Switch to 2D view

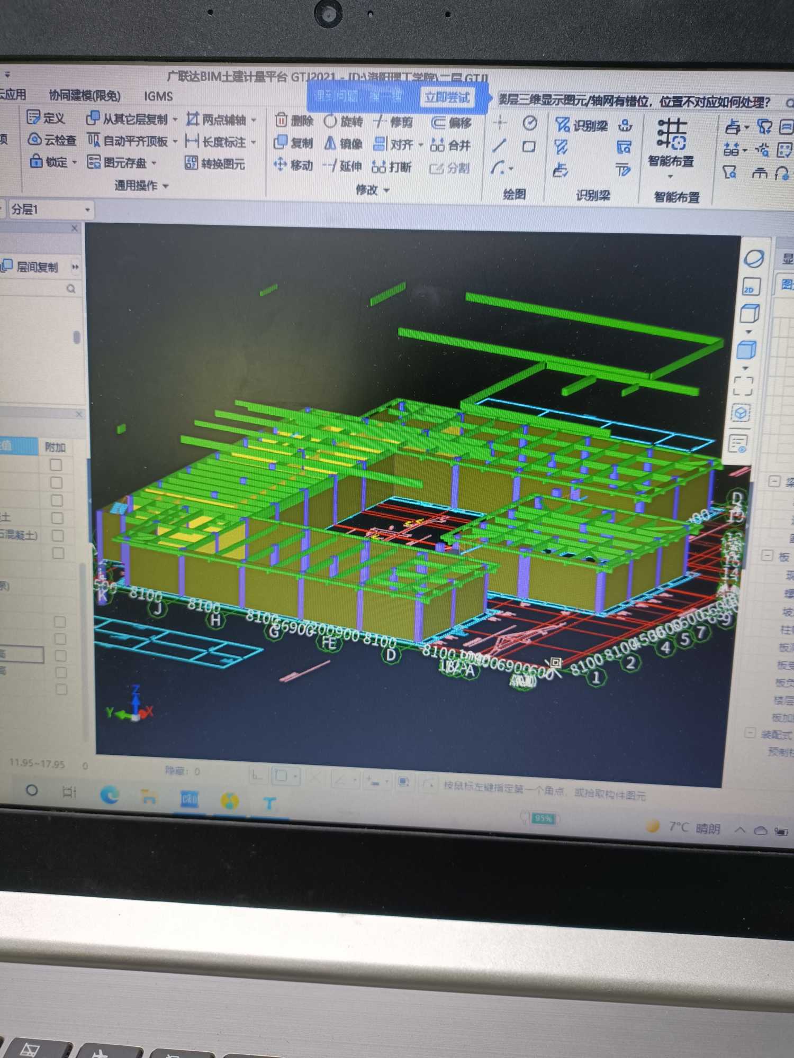coord(752,287)
